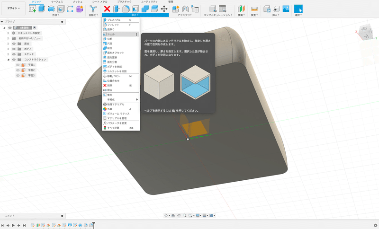Select the Extrude tool icon
This screenshot has width=379, height=229.
[x=42, y=9]
